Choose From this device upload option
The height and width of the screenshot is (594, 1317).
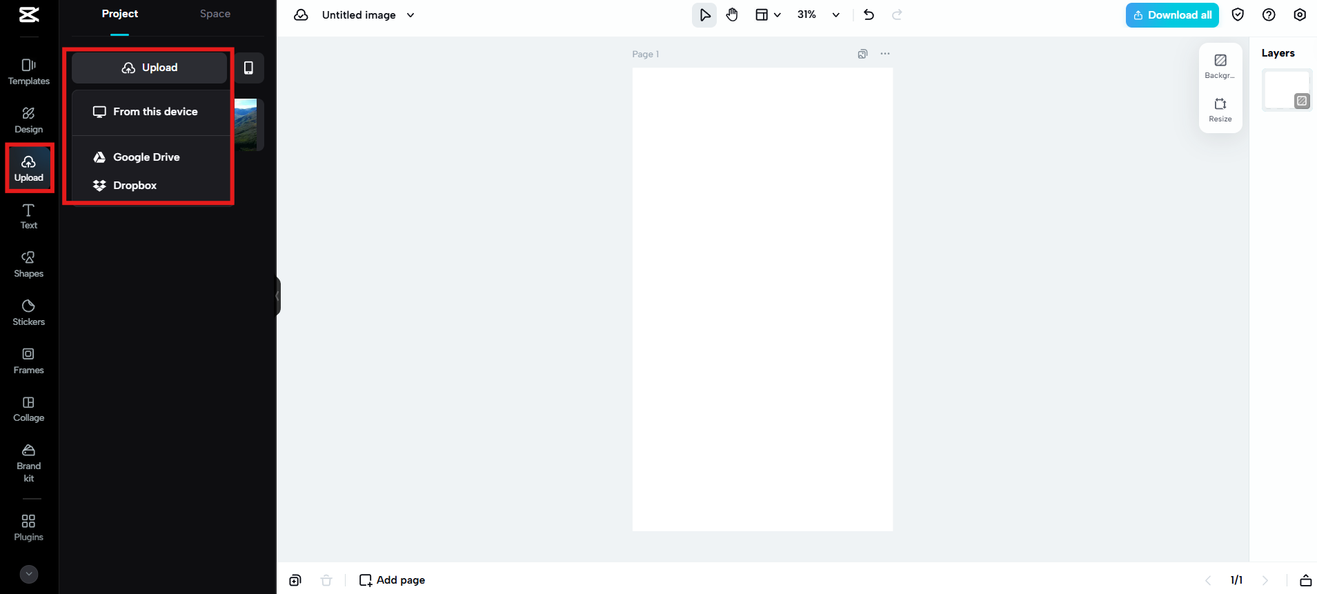click(151, 112)
